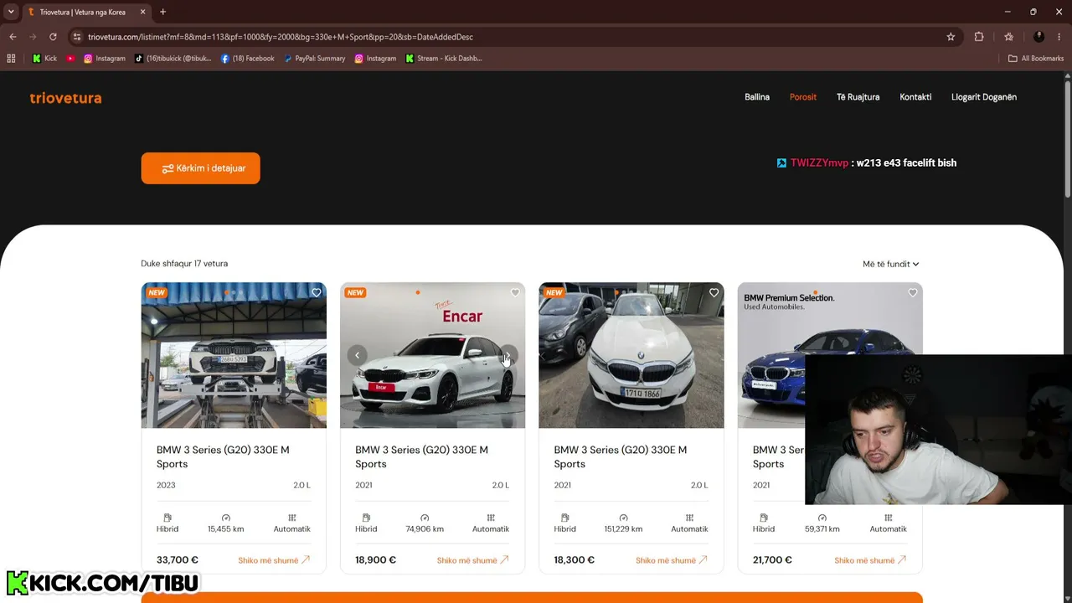Open the white BMW 1710 1866 photo

pyautogui.click(x=631, y=355)
